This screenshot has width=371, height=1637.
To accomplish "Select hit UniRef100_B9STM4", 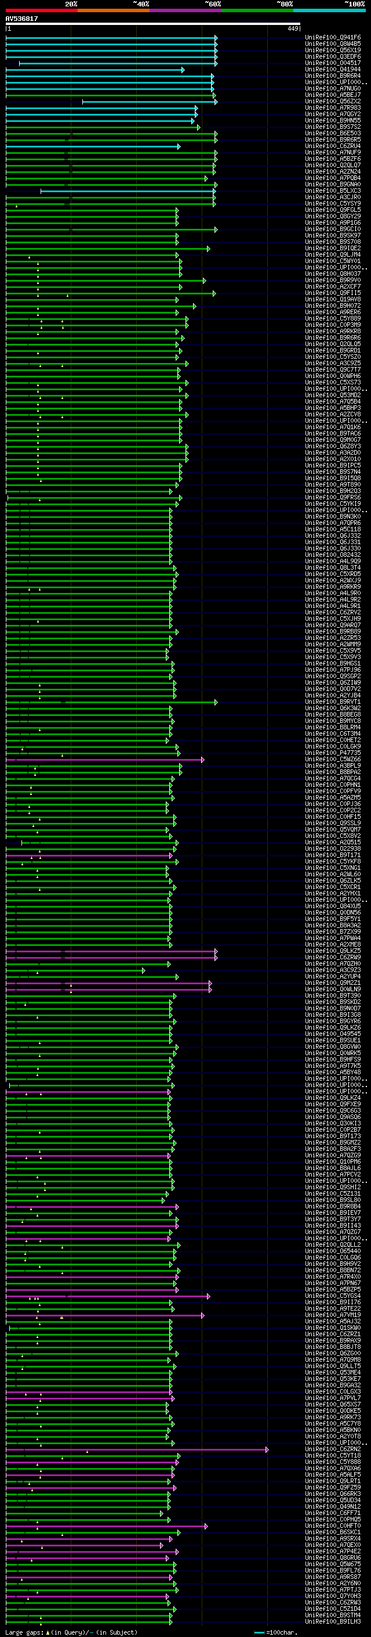I will [x=333, y=1615].
